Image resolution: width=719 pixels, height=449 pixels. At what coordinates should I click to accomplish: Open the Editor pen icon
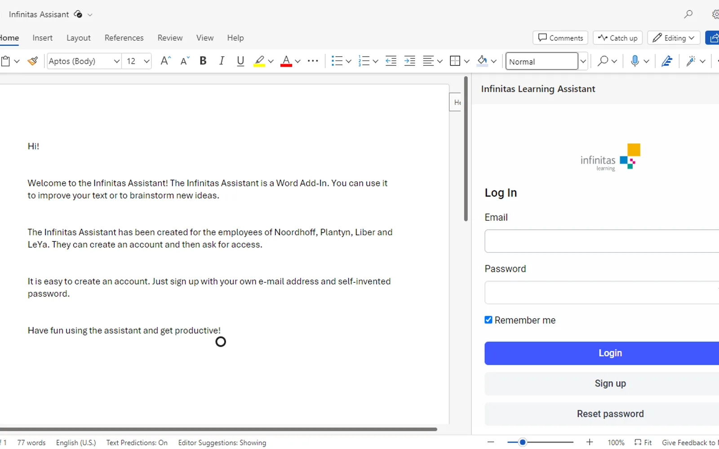click(667, 61)
